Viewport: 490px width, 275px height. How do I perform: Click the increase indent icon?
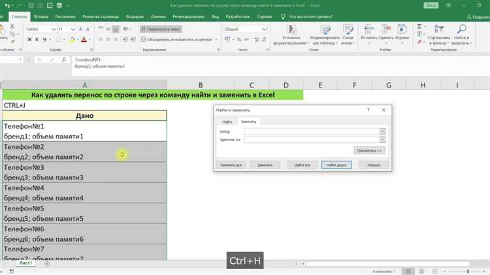tap(133, 39)
